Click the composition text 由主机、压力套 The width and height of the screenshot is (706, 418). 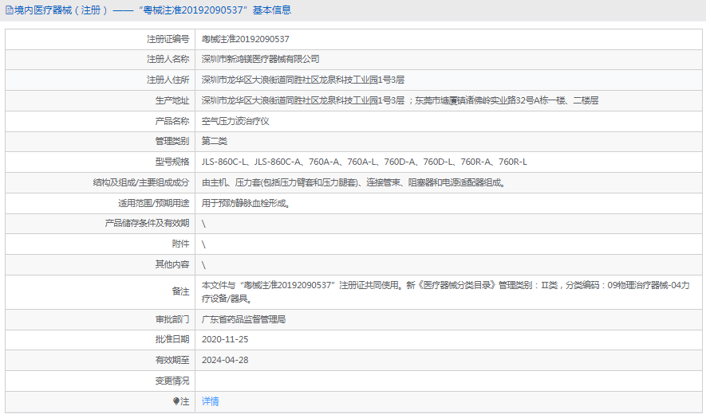(353, 182)
